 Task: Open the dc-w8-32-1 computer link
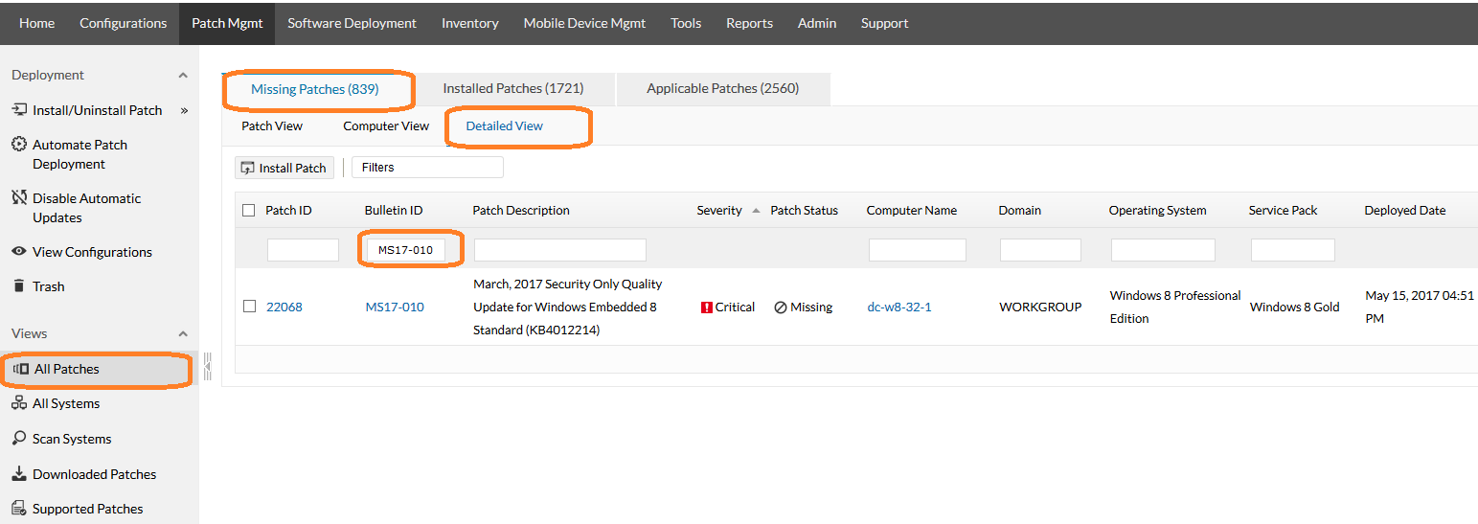[x=898, y=308]
